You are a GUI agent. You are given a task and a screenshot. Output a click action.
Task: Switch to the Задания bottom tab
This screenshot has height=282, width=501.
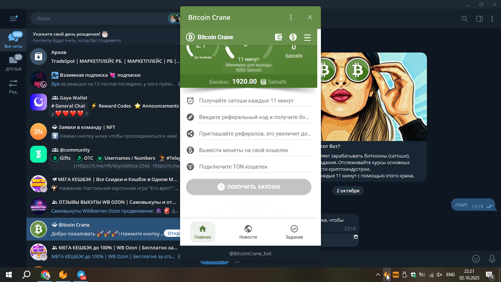(x=294, y=232)
